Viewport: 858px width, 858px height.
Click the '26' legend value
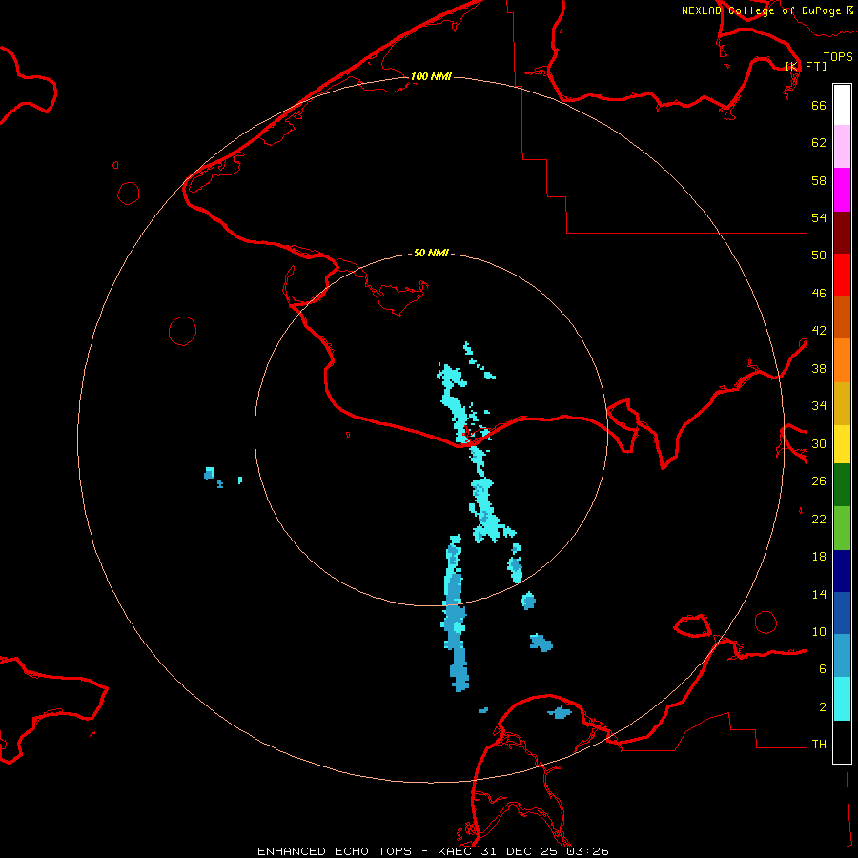click(x=819, y=481)
